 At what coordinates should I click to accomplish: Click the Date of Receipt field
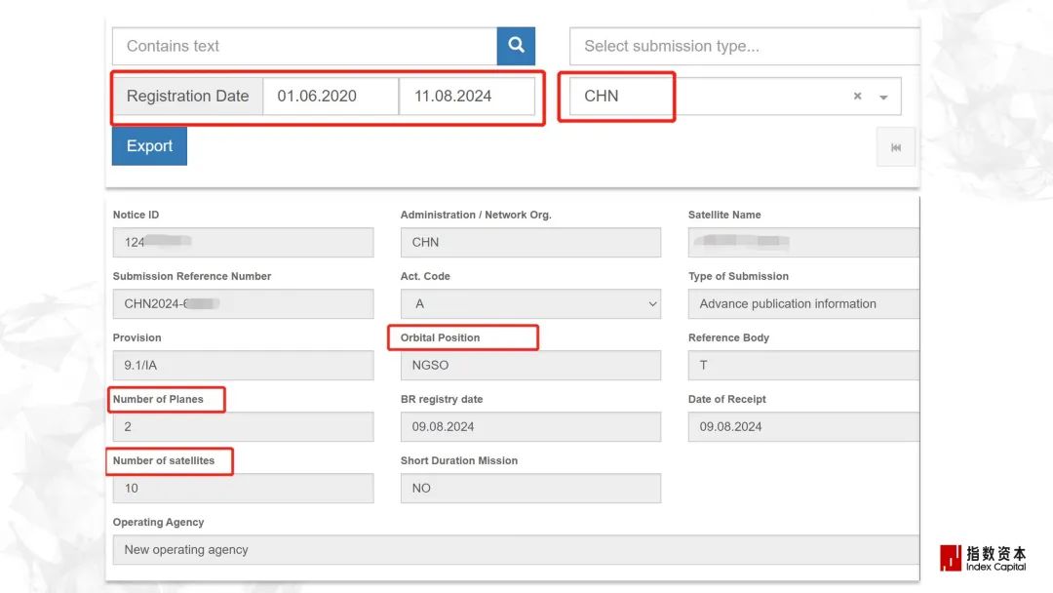click(803, 426)
